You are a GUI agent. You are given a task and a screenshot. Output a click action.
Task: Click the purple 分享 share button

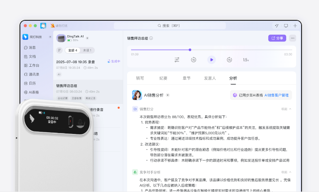[277, 38]
